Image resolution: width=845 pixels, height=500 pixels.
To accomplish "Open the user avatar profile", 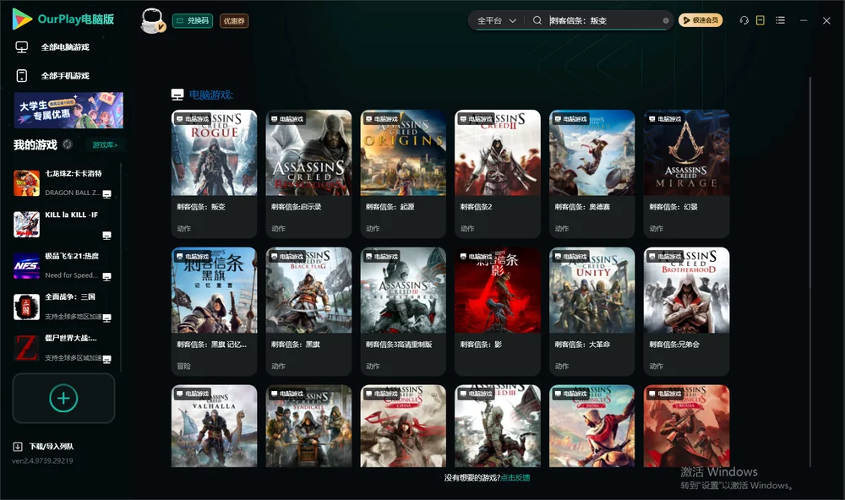I will (152, 20).
